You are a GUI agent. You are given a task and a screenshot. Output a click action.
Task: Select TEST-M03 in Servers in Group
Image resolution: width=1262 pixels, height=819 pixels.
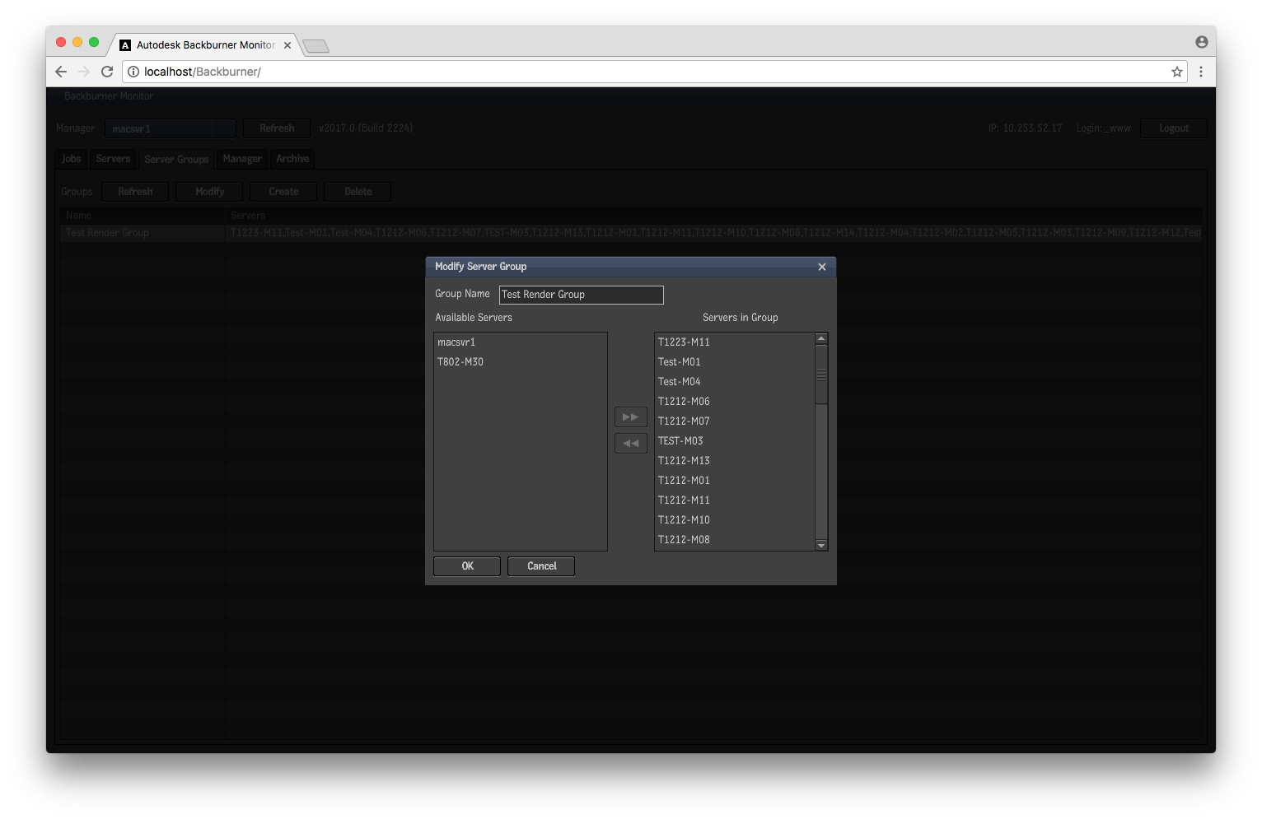tap(735, 441)
